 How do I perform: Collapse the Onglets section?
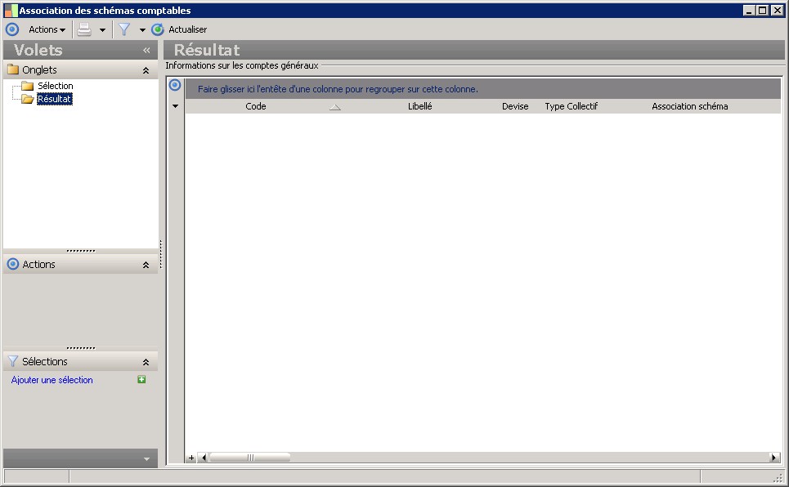(146, 70)
